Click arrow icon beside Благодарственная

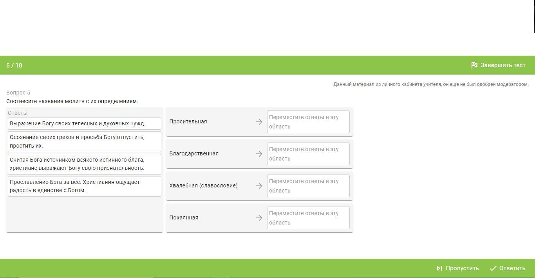(x=259, y=154)
